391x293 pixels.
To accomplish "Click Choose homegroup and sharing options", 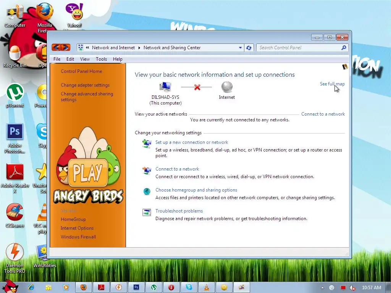I will 196,190.
